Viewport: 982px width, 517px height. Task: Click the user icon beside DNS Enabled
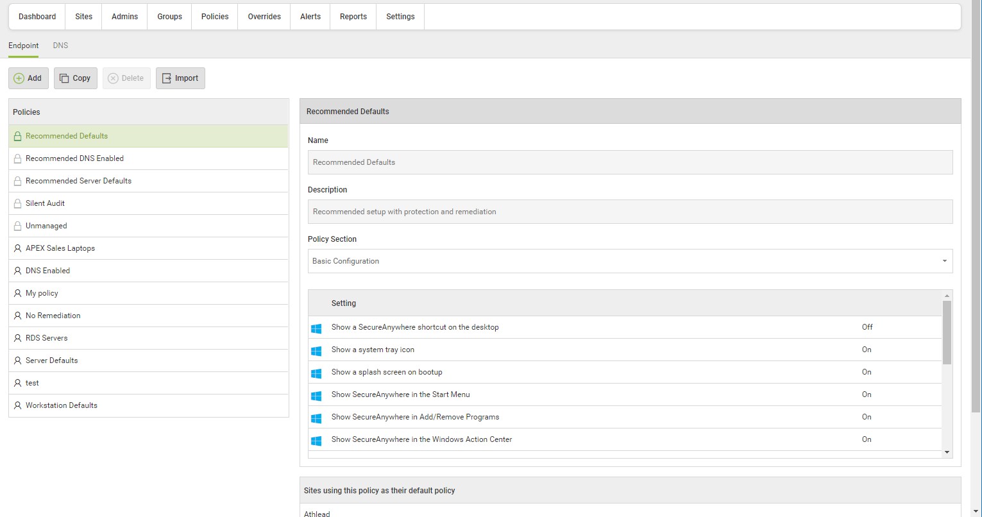(x=18, y=271)
